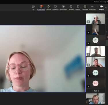
Task: Click the 1/2 page indicator
Action: coord(95,91)
